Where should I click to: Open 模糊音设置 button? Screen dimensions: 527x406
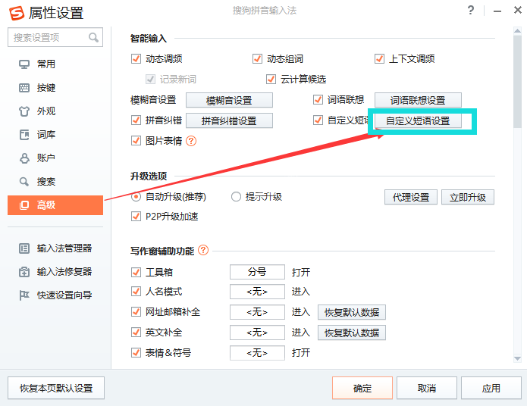pos(229,100)
